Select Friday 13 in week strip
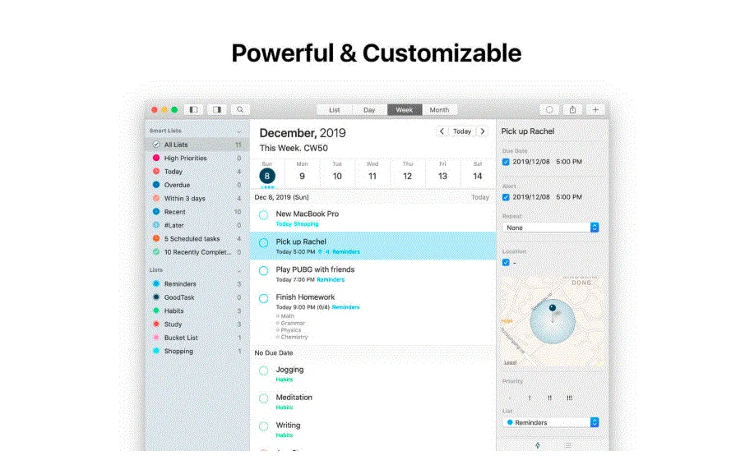This screenshot has height=460, width=745. [x=443, y=176]
